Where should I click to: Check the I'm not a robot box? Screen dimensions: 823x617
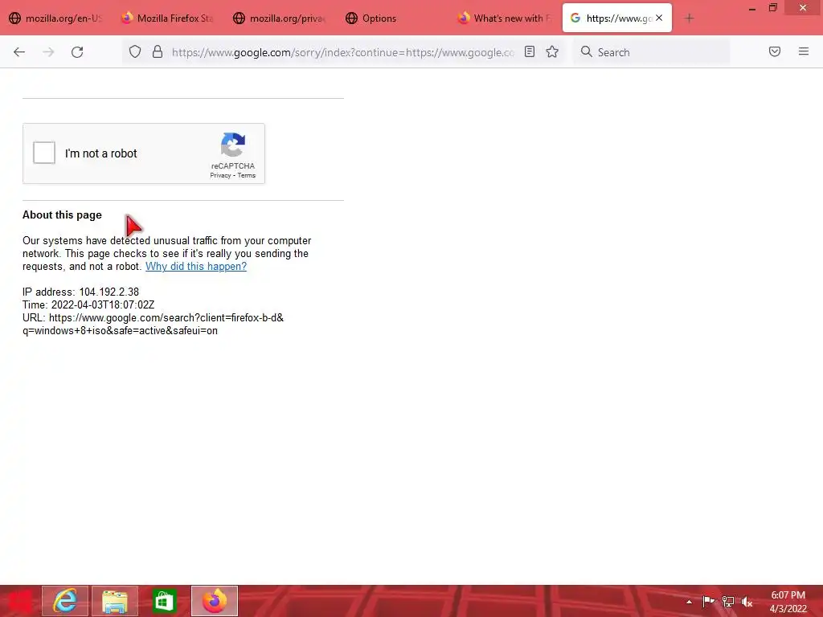point(44,153)
